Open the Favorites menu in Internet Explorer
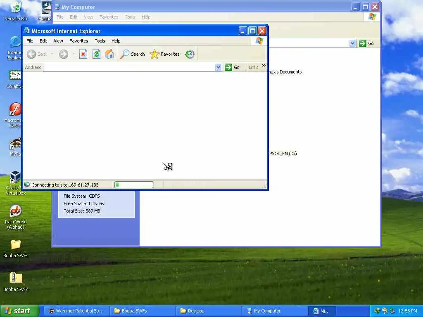This screenshot has height=317, width=423. coord(79,41)
